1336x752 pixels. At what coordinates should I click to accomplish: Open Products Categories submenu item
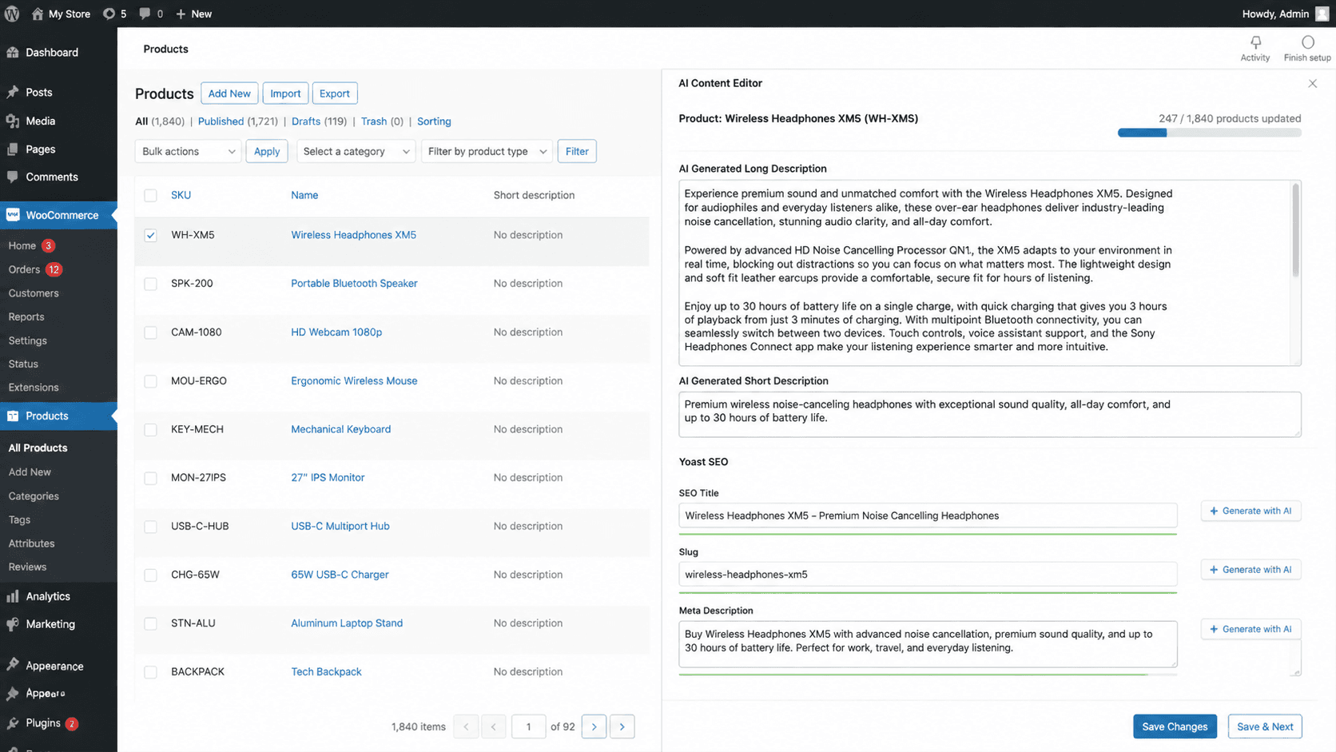coord(34,496)
